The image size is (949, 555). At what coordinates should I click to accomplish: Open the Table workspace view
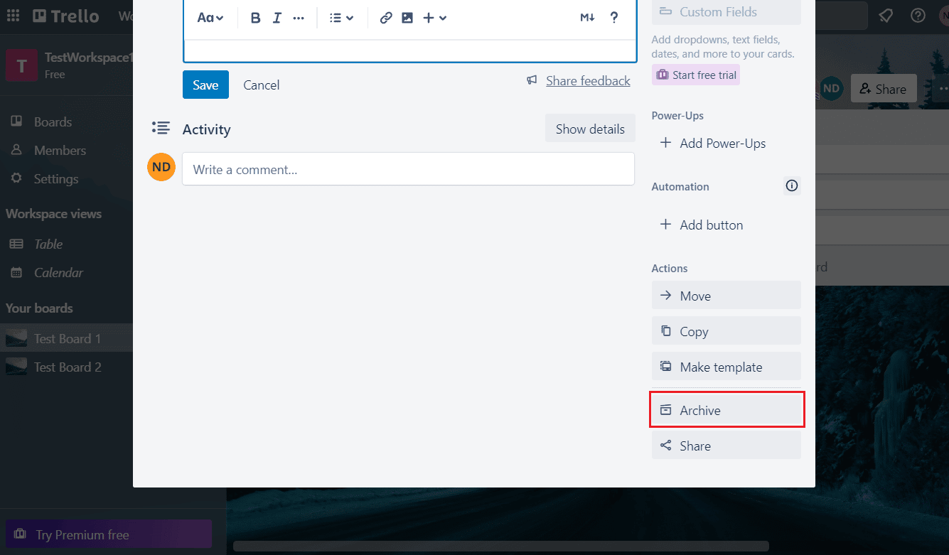48,244
